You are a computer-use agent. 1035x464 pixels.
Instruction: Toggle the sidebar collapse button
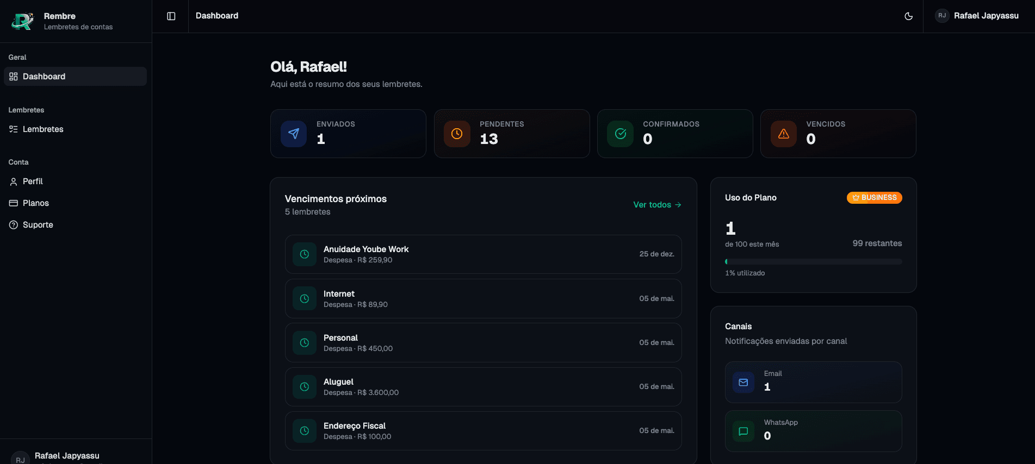click(171, 16)
